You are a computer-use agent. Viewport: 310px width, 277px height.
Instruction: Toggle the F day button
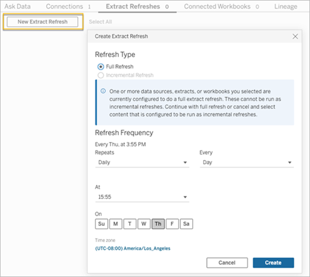point(172,224)
